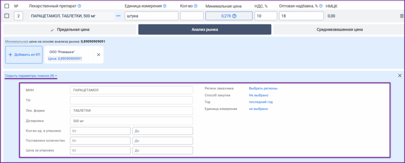Click Кол-во ед. в упаковке До field

163,131
